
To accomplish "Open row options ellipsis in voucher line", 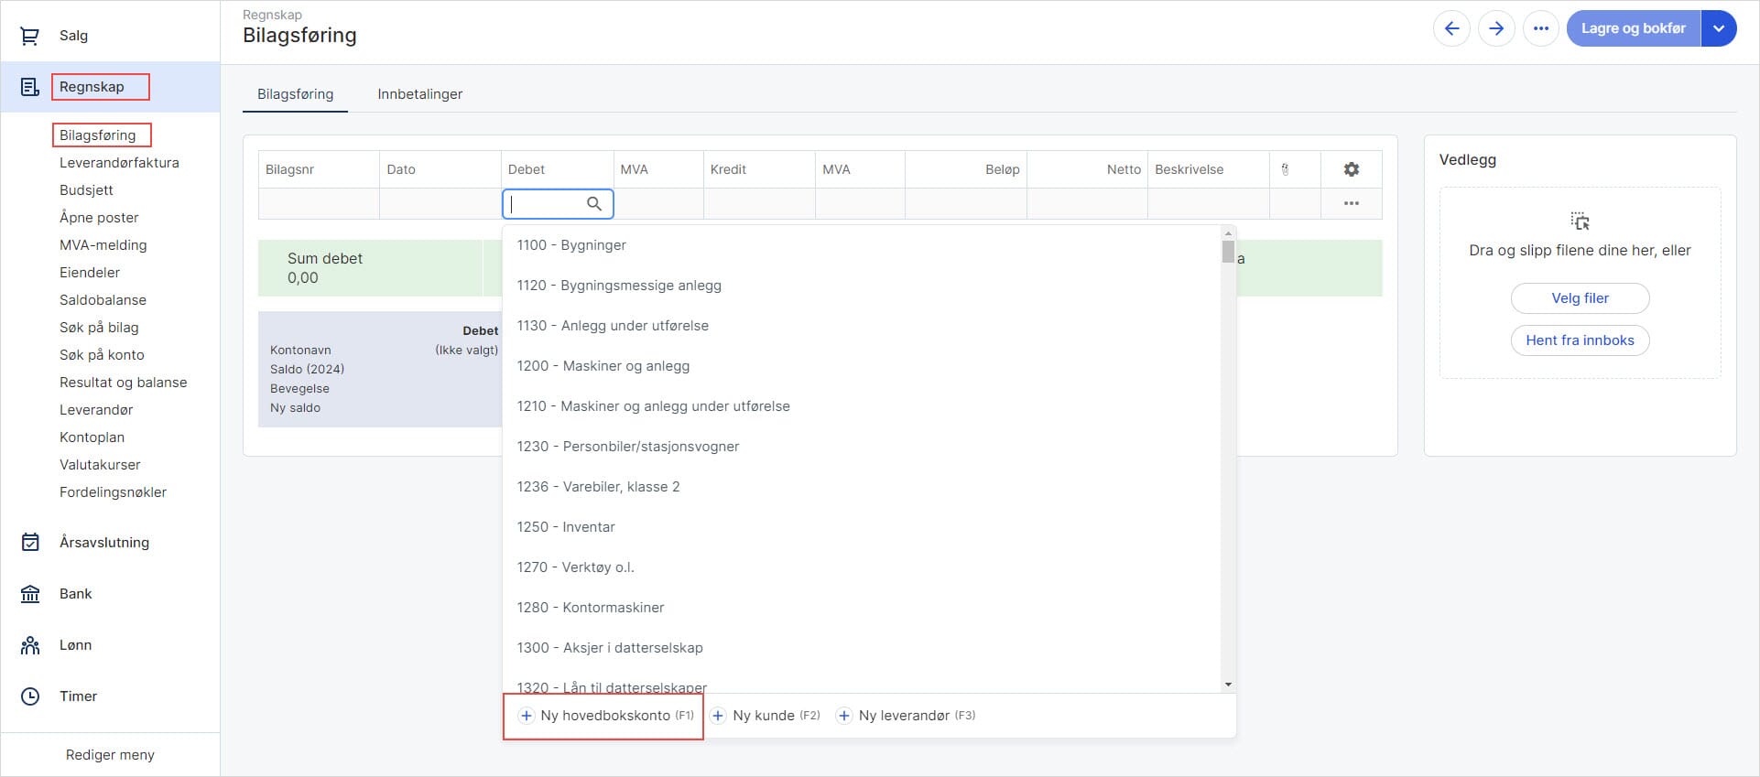I will coord(1351,203).
